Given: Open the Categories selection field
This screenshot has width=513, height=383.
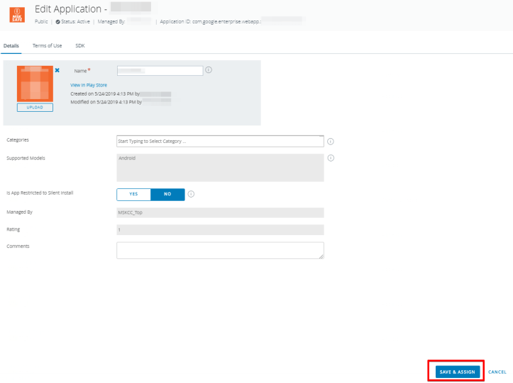Looking at the screenshot, I should [x=220, y=142].
